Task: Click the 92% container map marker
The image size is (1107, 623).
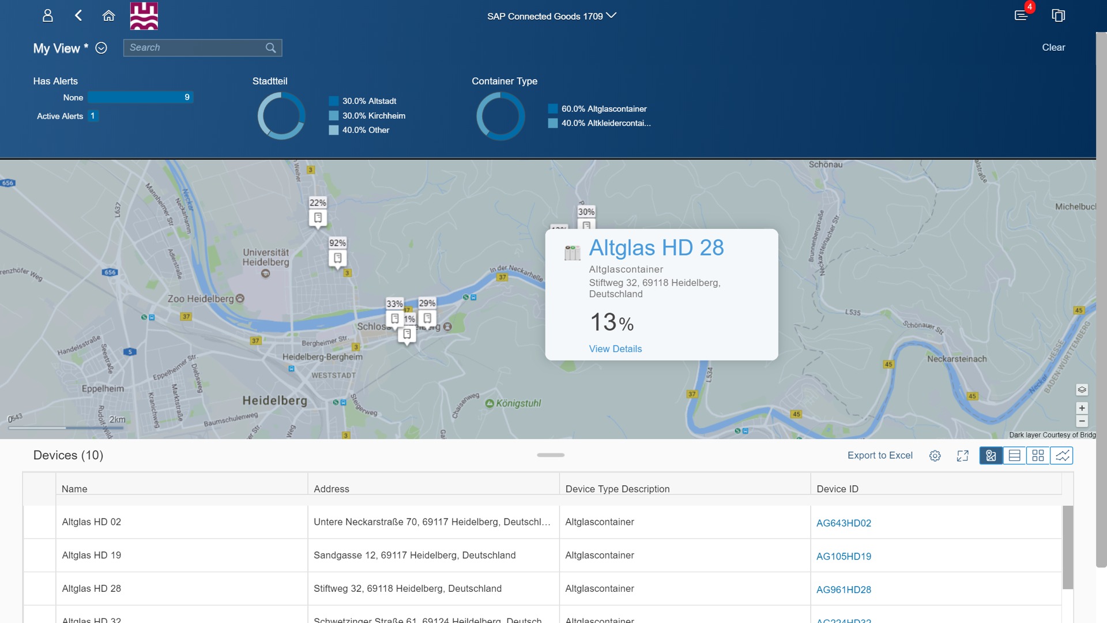Action: [x=338, y=257]
